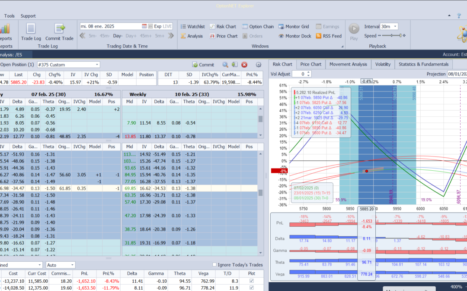Switch to the Movement Analysis tab
The height and width of the screenshot is (291, 467).
[348, 64]
